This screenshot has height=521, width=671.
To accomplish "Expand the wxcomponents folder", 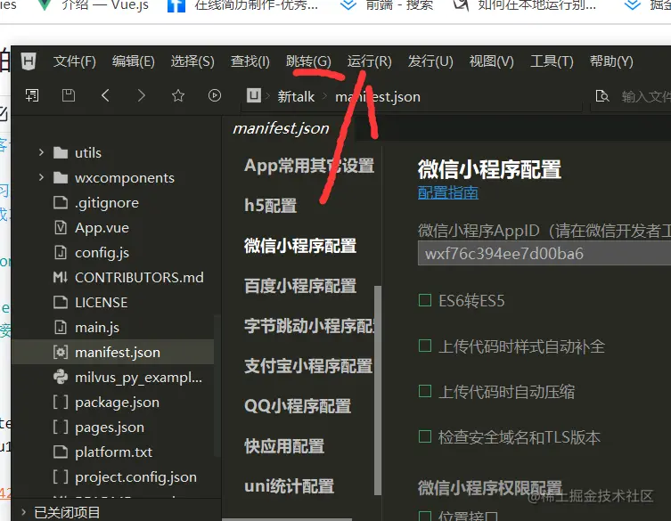I will pos(41,177).
